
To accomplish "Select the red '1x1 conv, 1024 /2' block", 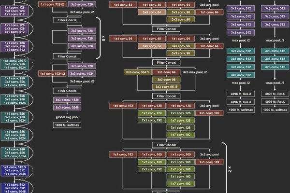I will pyautogui.click(x=52, y=73).
